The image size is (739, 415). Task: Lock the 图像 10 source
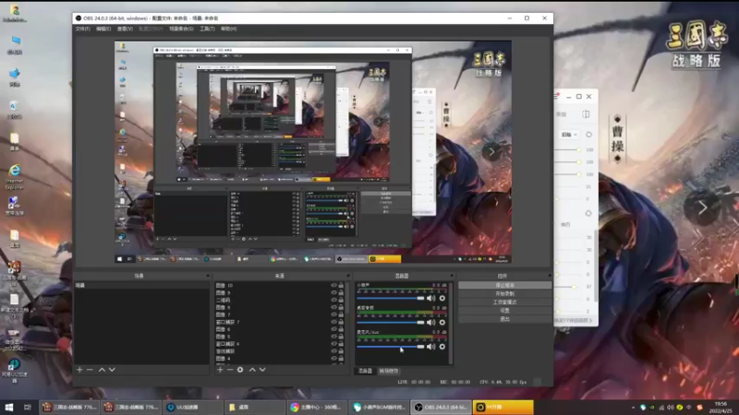coord(341,286)
